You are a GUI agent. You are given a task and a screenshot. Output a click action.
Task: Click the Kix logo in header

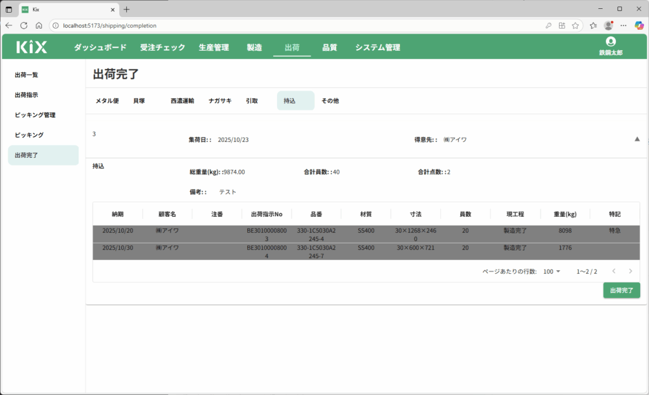coord(31,47)
